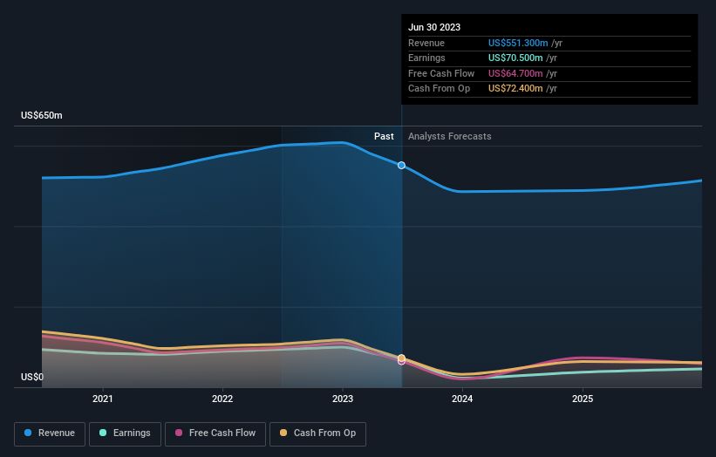
Task: Click the Analysts Forecasts label
Action: 450,137
